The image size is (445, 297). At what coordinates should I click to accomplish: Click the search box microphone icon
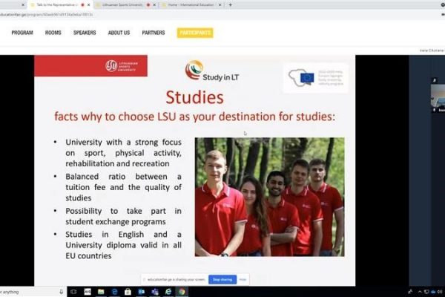[x=61, y=292]
